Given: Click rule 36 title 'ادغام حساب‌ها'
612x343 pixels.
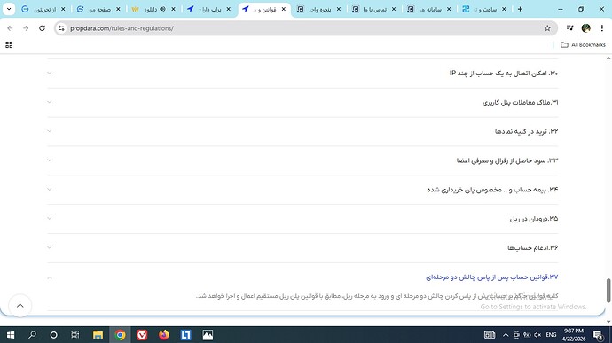Looking at the screenshot, I should tap(533, 248).
